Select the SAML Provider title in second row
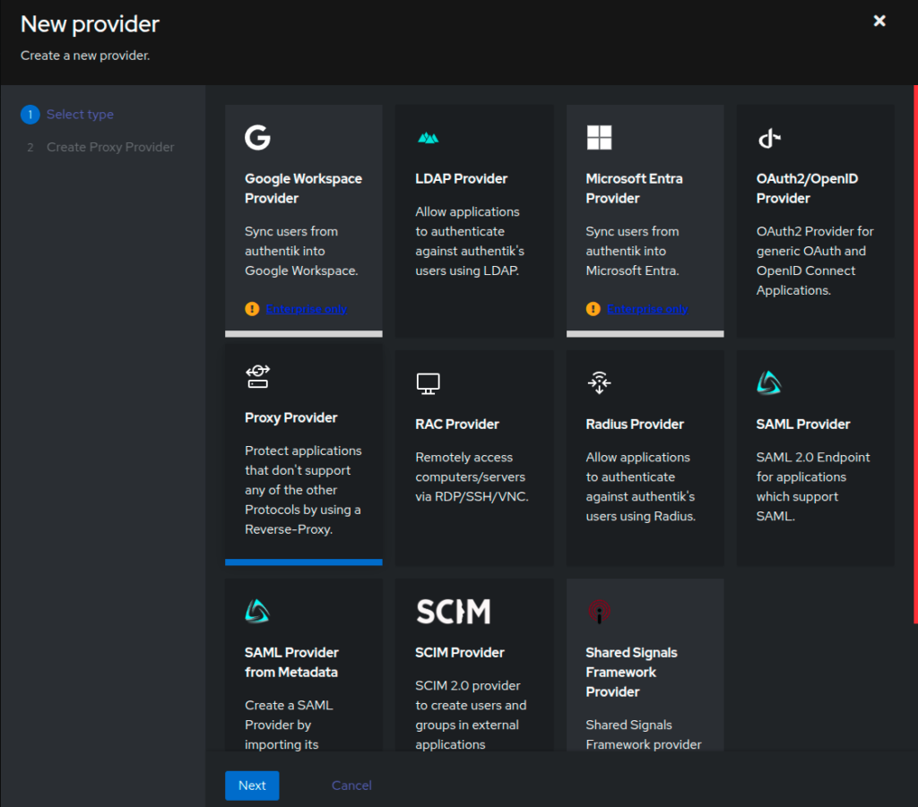 (803, 424)
